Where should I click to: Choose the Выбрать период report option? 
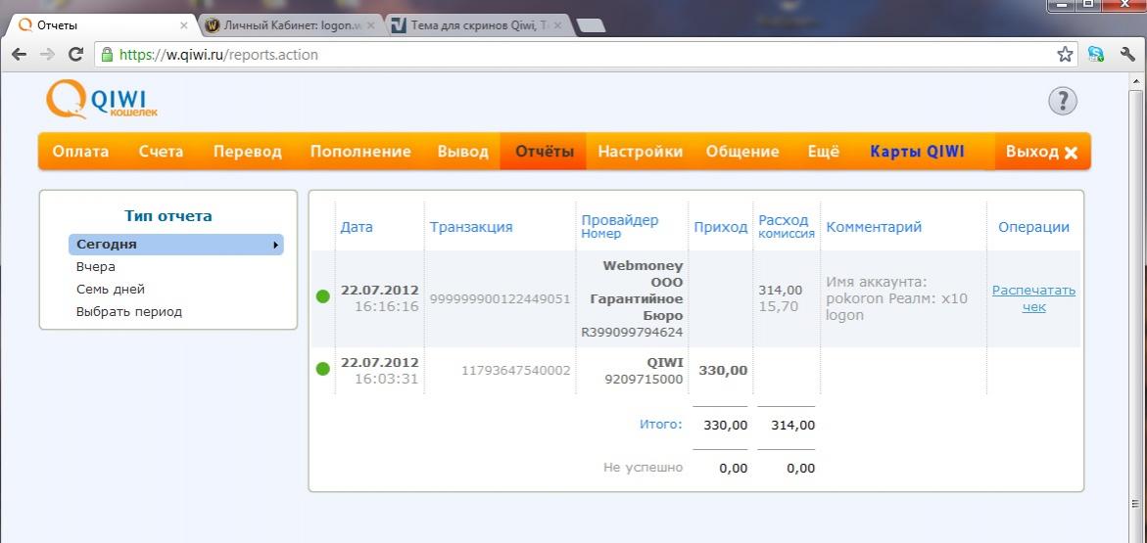tap(129, 312)
